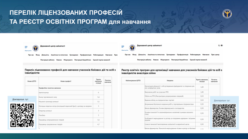Viewport: 248px width, 139px height.
Task: Select 'Машиніст (кочегар) котельні' row
Action: click(x=71, y=102)
